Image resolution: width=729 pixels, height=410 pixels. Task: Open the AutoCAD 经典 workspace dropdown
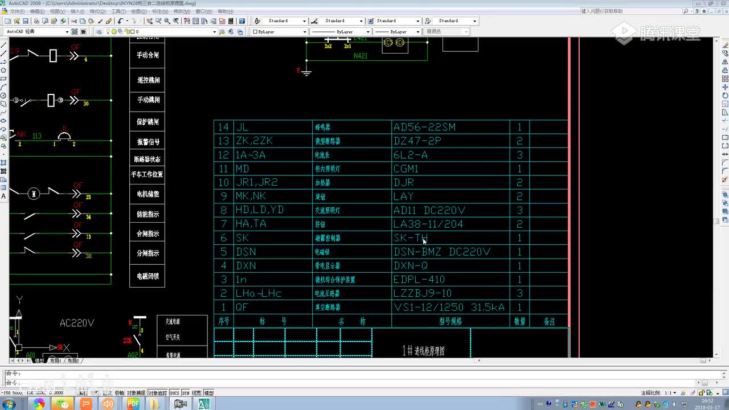click(x=67, y=32)
